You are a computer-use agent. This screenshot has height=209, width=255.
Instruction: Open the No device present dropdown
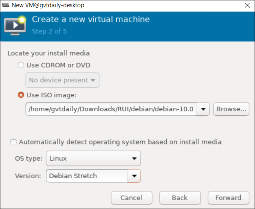62,80
